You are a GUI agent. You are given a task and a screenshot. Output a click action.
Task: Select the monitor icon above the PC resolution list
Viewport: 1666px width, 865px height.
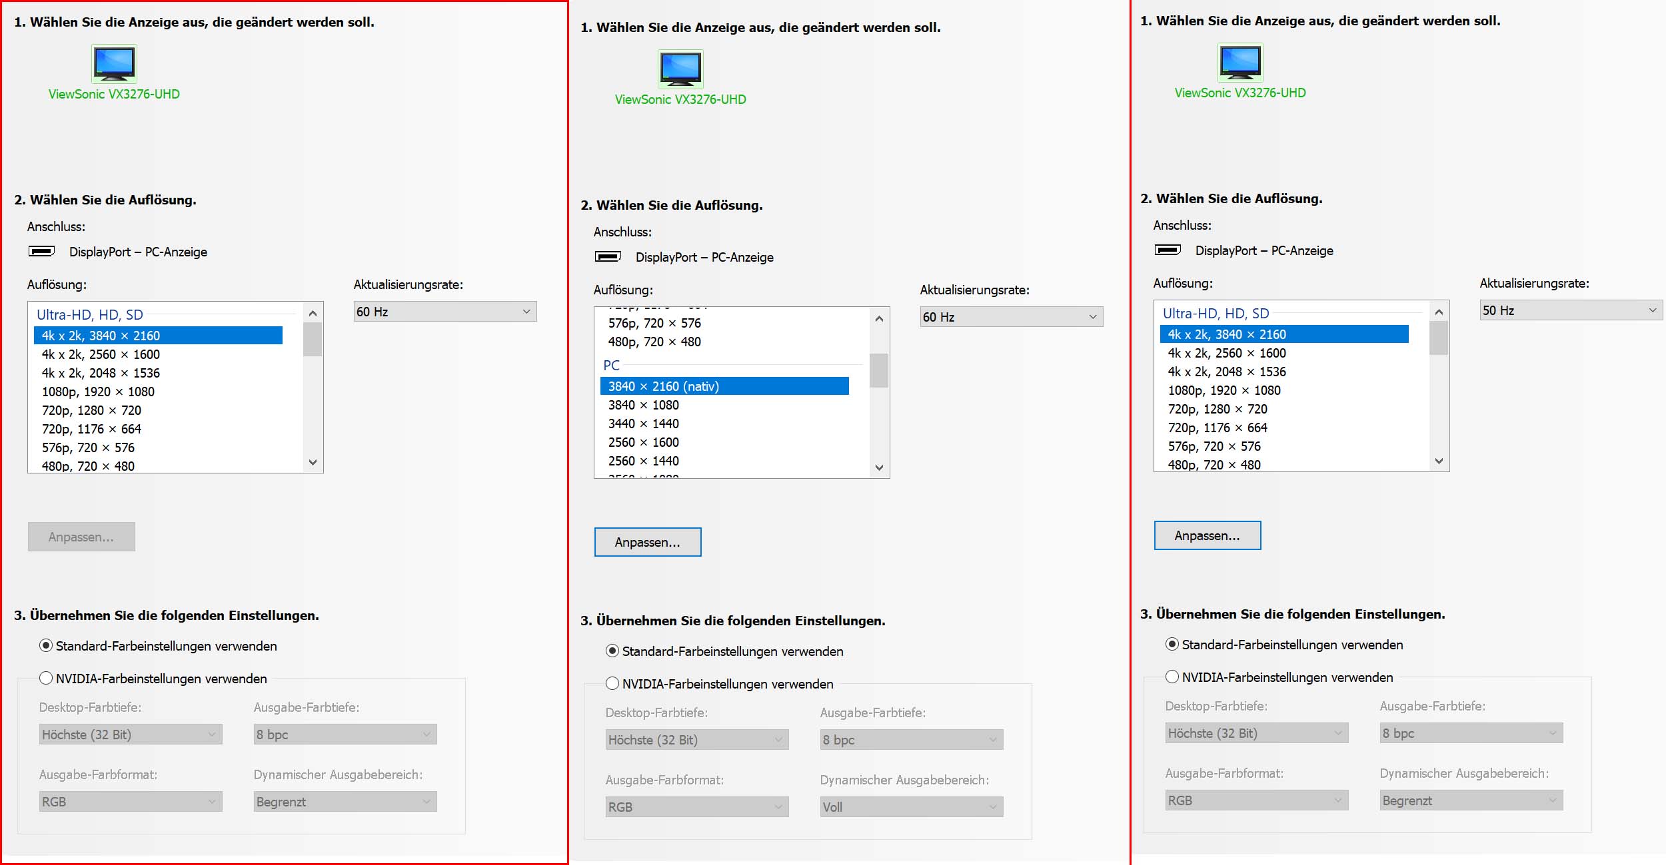pyautogui.click(x=680, y=69)
